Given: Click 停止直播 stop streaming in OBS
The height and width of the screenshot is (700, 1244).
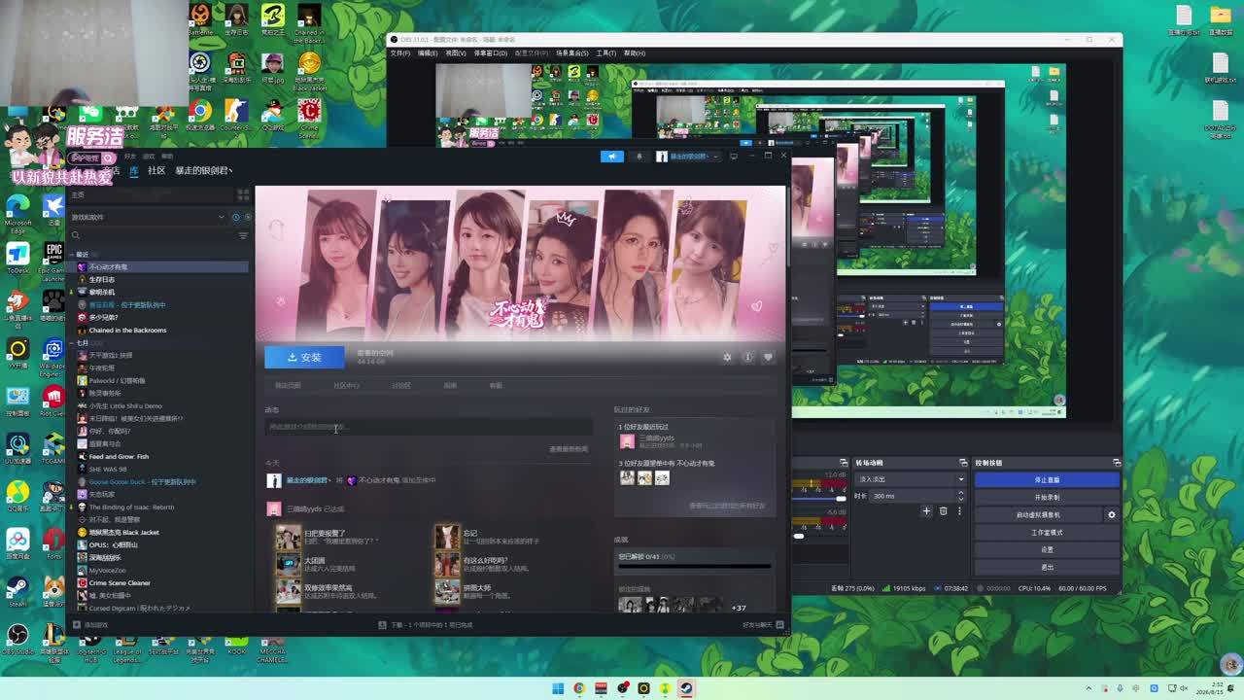Looking at the screenshot, I should click(1048, 480).
